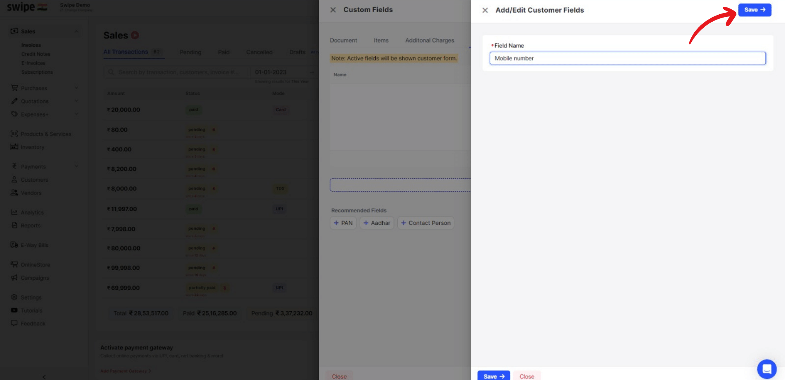Click the 01-01-2023 date field
The height and width of the screenshot is (380, 785).
coord(271,72)
